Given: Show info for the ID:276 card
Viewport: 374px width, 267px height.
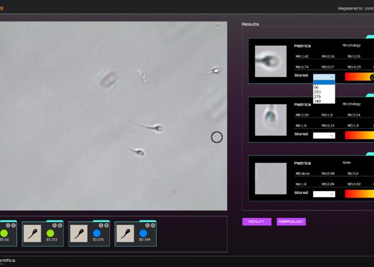Looking at the screenshot, I should [101, 225].
